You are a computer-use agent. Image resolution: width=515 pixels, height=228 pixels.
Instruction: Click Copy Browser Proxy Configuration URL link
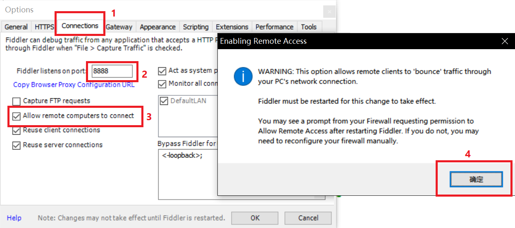(x=74, y=85)
